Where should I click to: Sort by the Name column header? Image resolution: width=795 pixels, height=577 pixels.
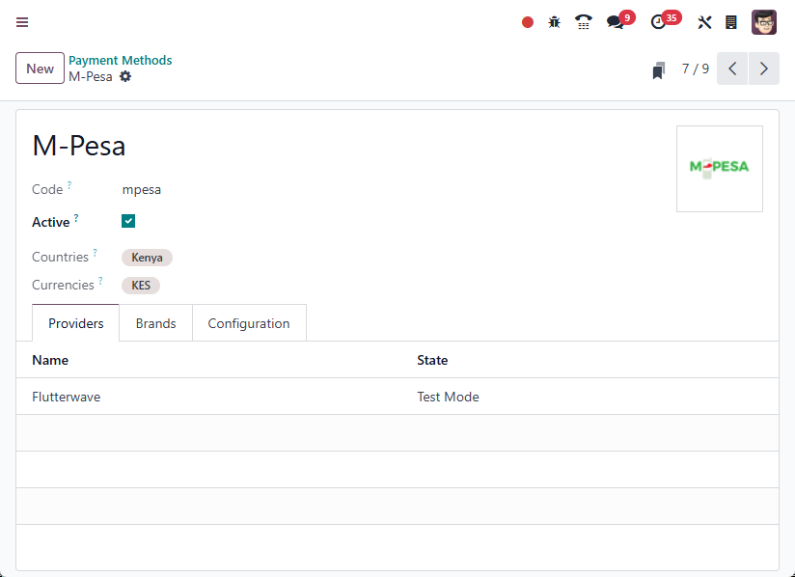[x=50, y=360]
